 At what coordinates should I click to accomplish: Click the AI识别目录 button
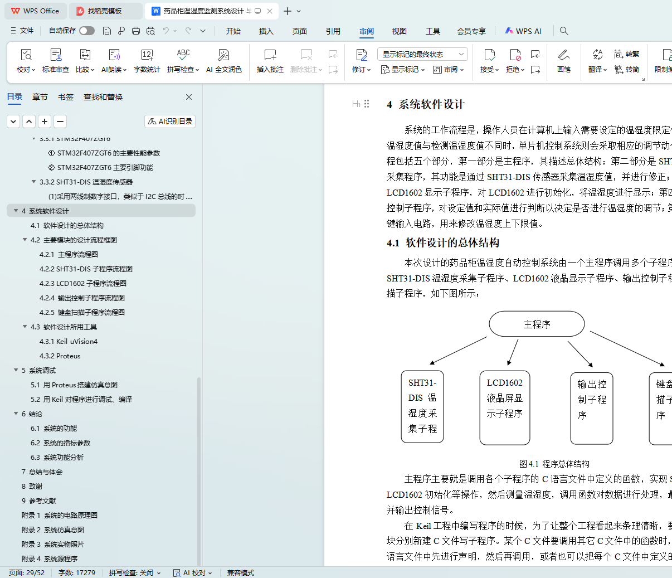pos(170,121)
